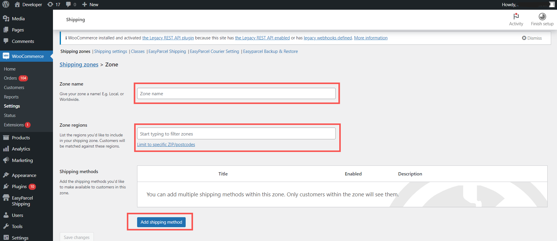Open the Extensions submenu item
The image size is (557, 241).
click(14, 125)
